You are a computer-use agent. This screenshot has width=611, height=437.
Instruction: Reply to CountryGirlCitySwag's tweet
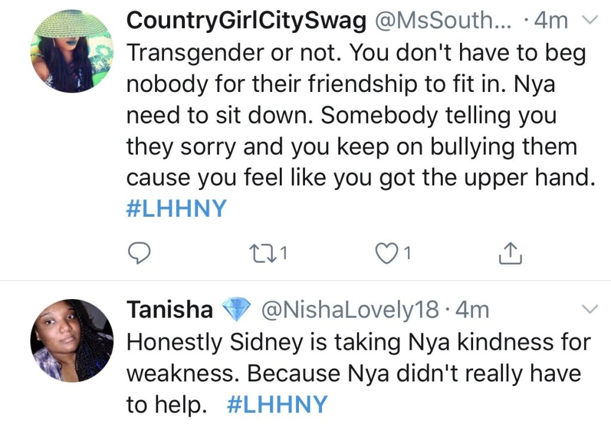[x=139, y=253]
